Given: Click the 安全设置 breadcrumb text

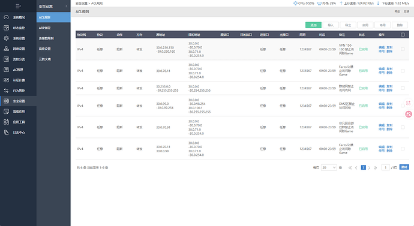Looking at the screenshot, I should [82, 3].
